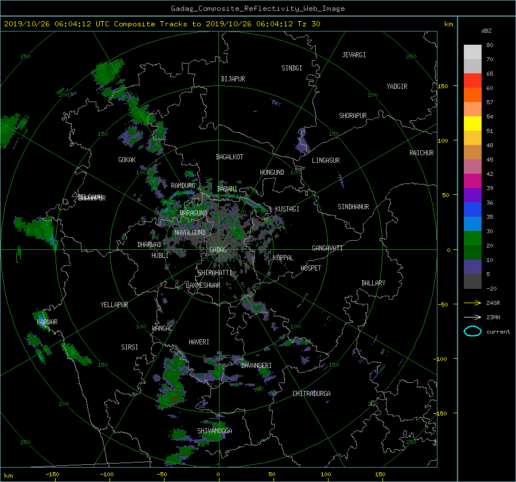Screen dimensions: 516x482
Task: Click the yellow 24SR arrow icon
Action: point(472,303)
